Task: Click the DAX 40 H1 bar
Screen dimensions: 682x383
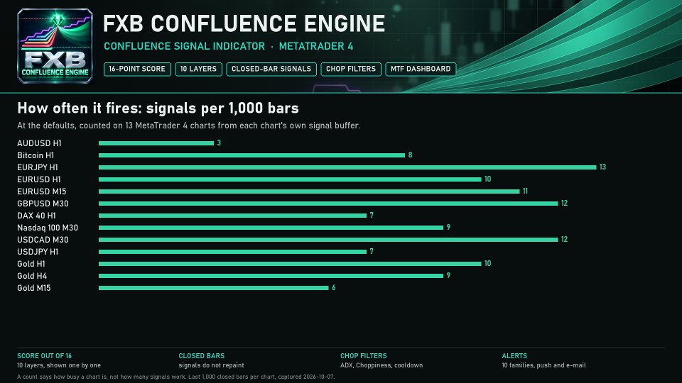Action: click(x=233, y=216)
